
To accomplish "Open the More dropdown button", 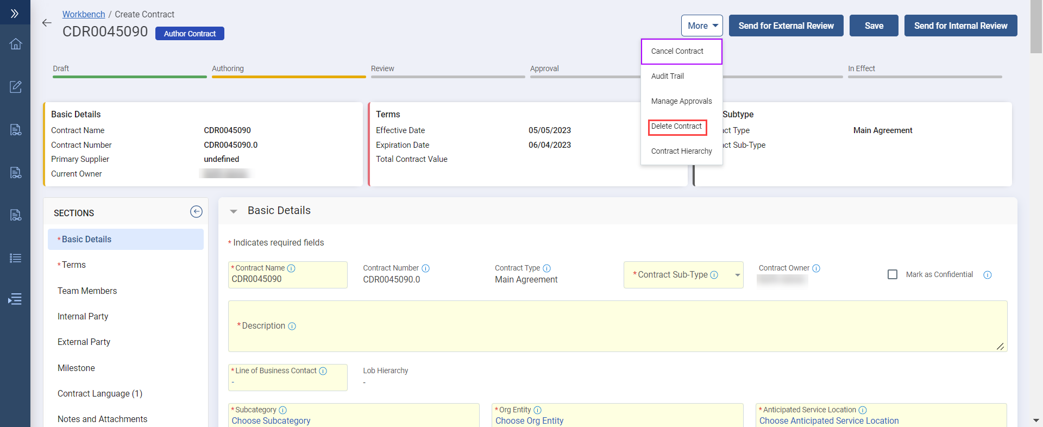I will (x=702, y=26).
